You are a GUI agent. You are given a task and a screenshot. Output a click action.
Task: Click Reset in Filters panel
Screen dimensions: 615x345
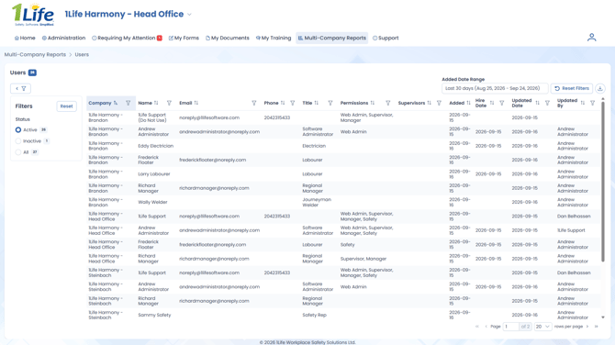(67, 106)
